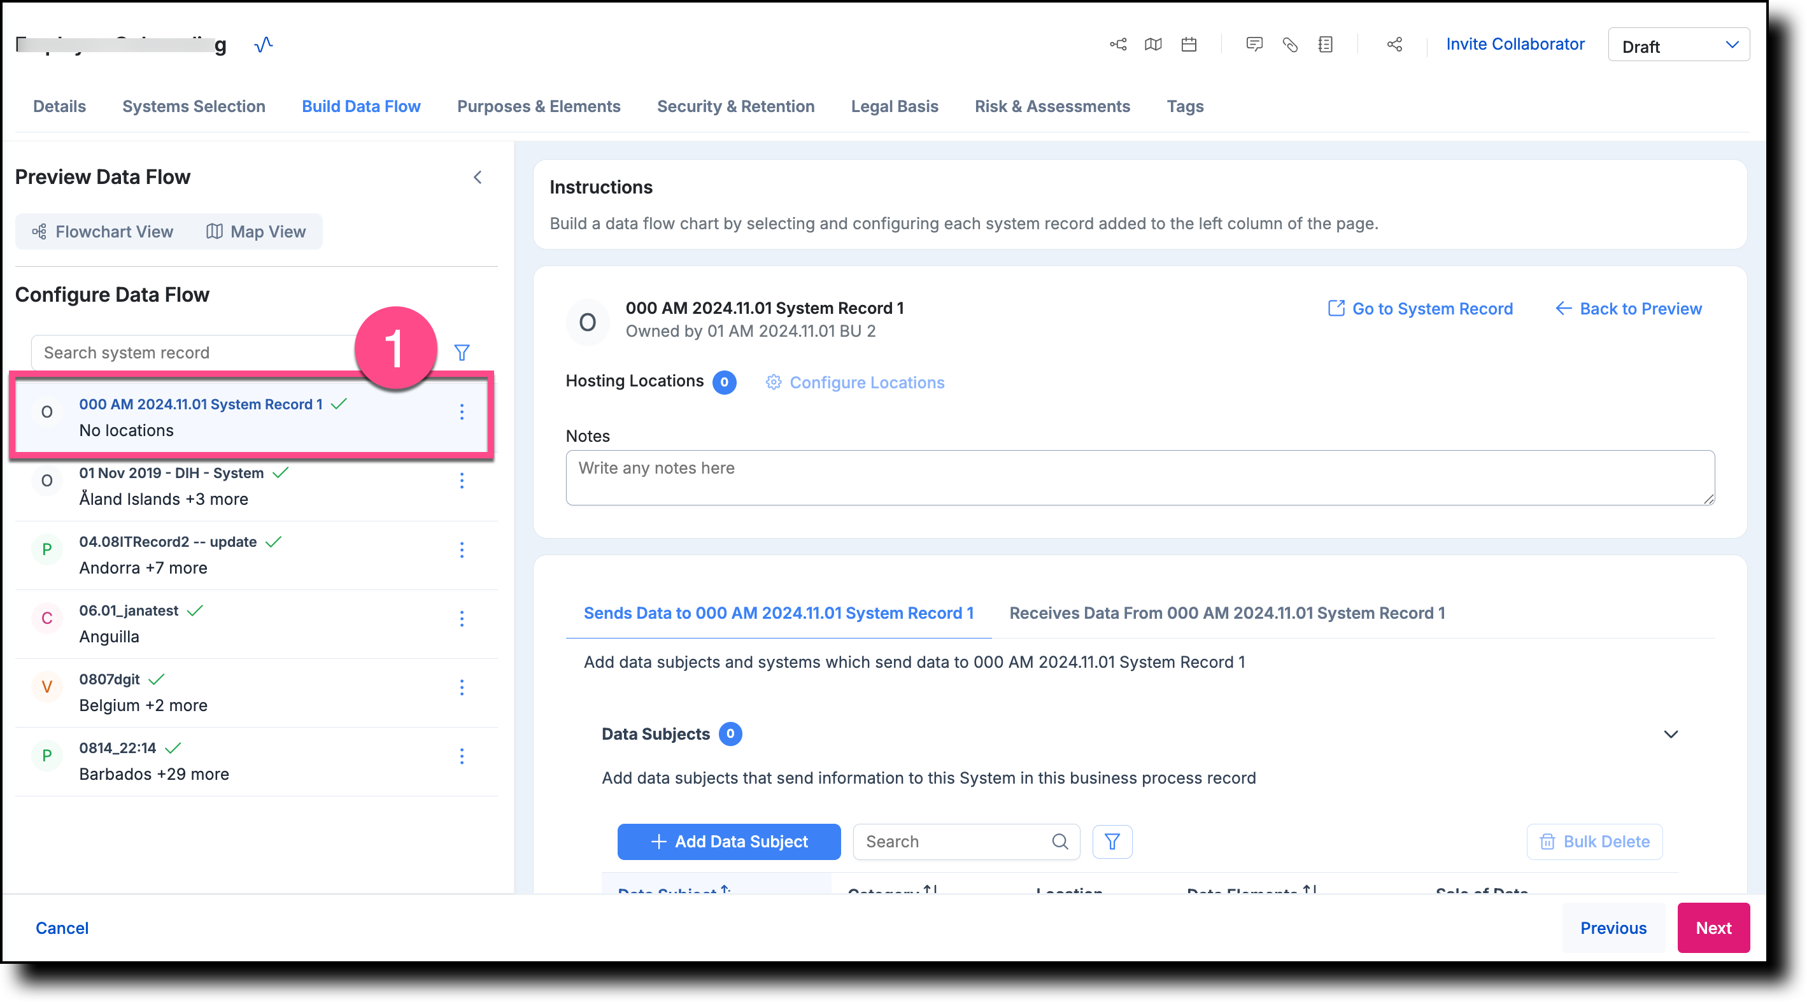Open the Legal Basis tab

(895, 106)
